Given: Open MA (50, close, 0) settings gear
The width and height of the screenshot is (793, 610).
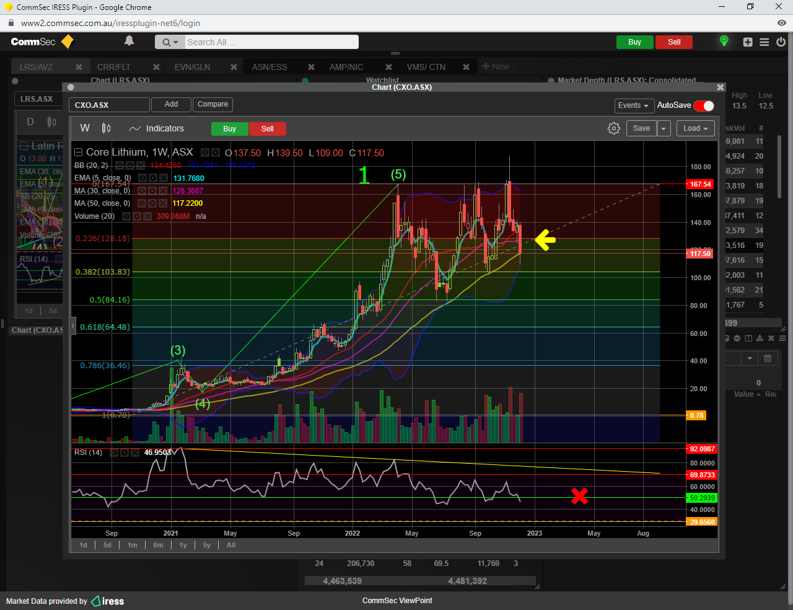Looking at the screenshot, I should [152, 203].
